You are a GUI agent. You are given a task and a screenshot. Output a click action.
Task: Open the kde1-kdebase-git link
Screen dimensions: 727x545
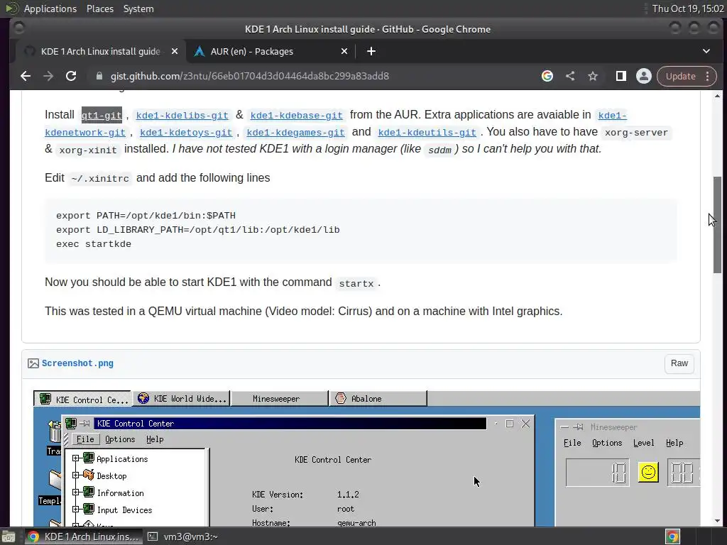click(296, 116)
